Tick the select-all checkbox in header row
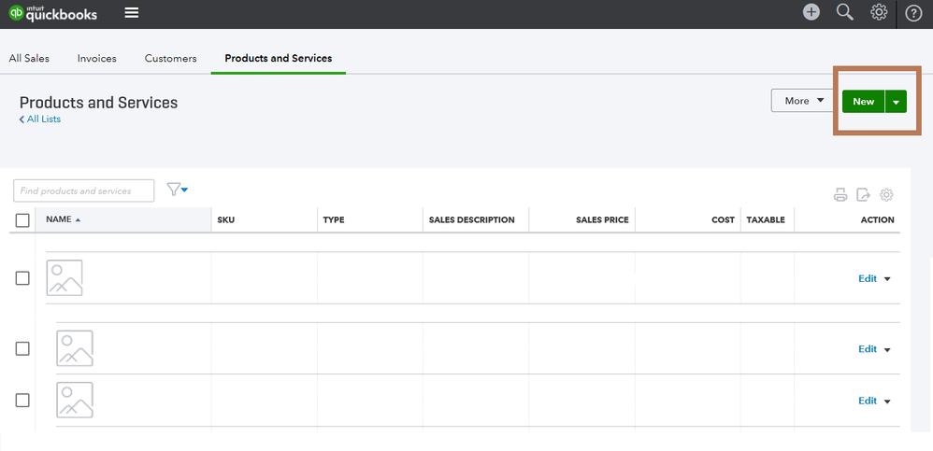 (22, 220)
